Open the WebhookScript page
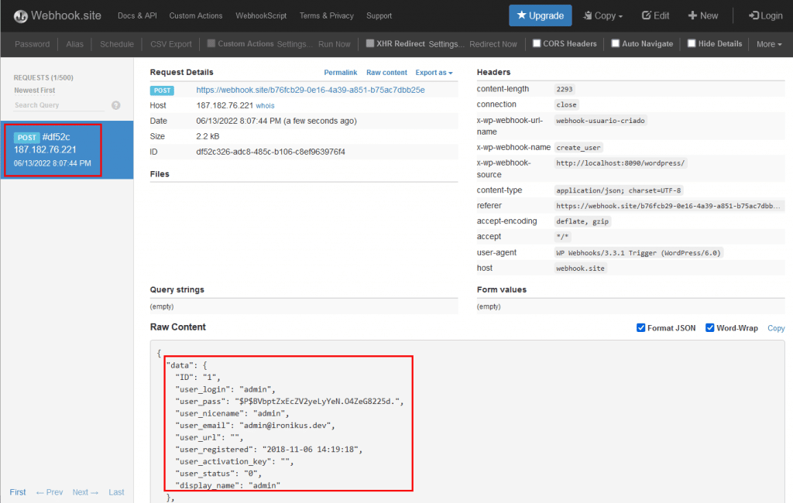This screenshot has height=503, width=793. [x=261, y=15]
